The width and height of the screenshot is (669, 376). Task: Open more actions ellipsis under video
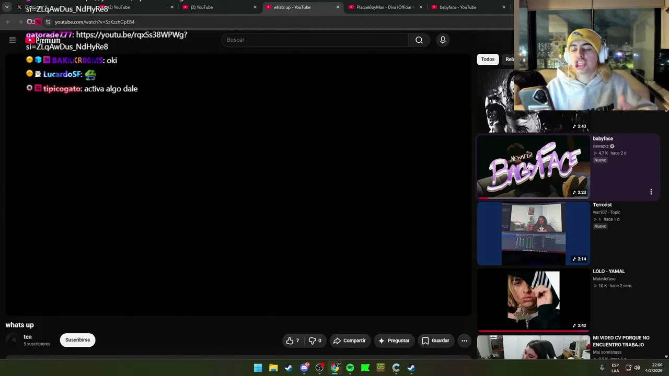[464, 340]
